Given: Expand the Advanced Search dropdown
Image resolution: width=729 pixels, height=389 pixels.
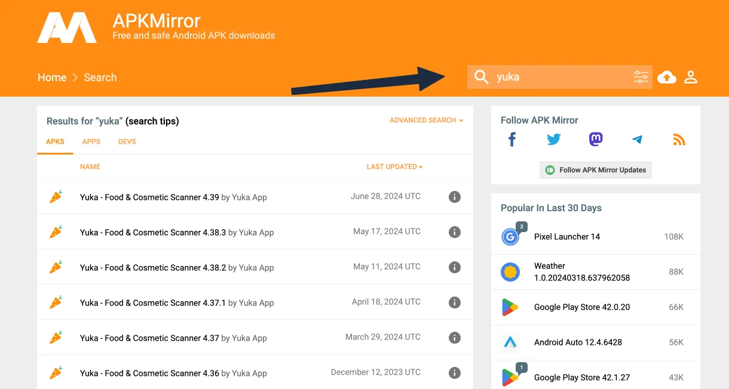Looking at the screenshot, I should (x=426, y=121).
